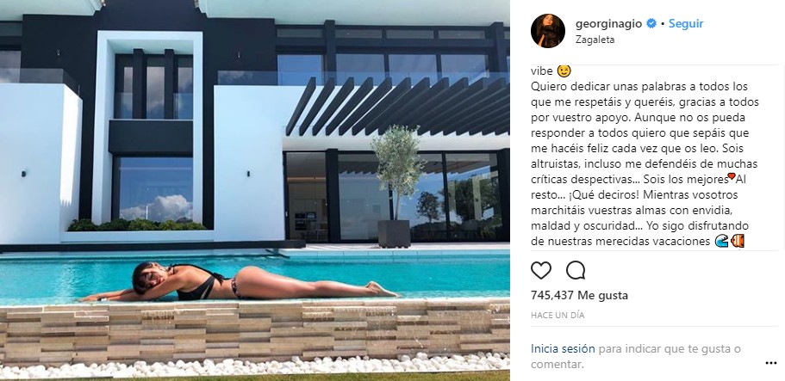The image size is (785, 381).
Task: Click the comment speech bubble icon
Action: [576, 271]
